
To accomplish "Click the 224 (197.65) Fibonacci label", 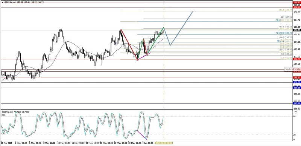I will 286,17.
